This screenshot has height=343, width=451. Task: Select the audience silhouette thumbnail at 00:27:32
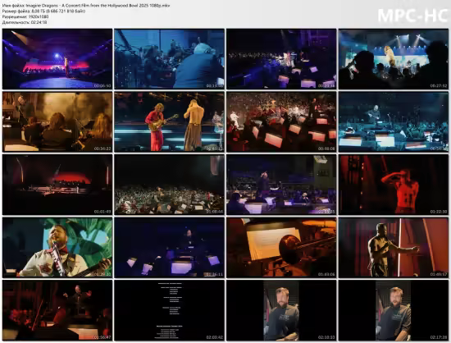pos(393,59)
